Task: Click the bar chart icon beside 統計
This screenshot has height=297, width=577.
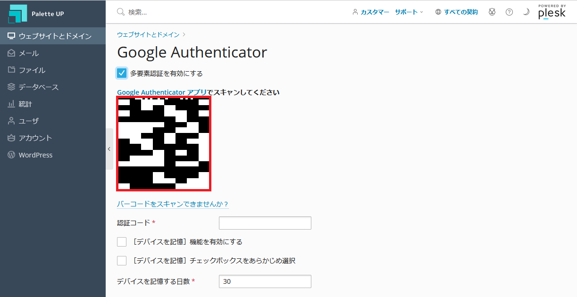Action: click(x=11, y=104)
